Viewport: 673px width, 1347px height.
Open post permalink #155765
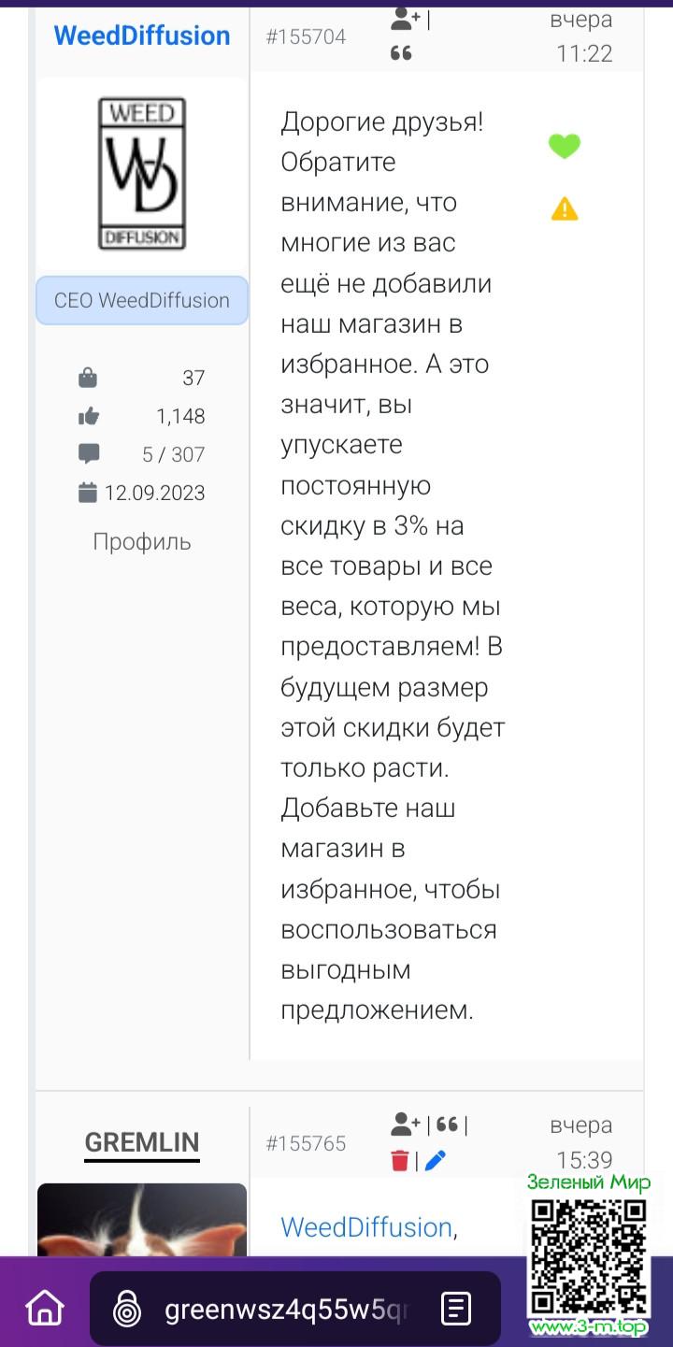click(x=306, y=1143)
